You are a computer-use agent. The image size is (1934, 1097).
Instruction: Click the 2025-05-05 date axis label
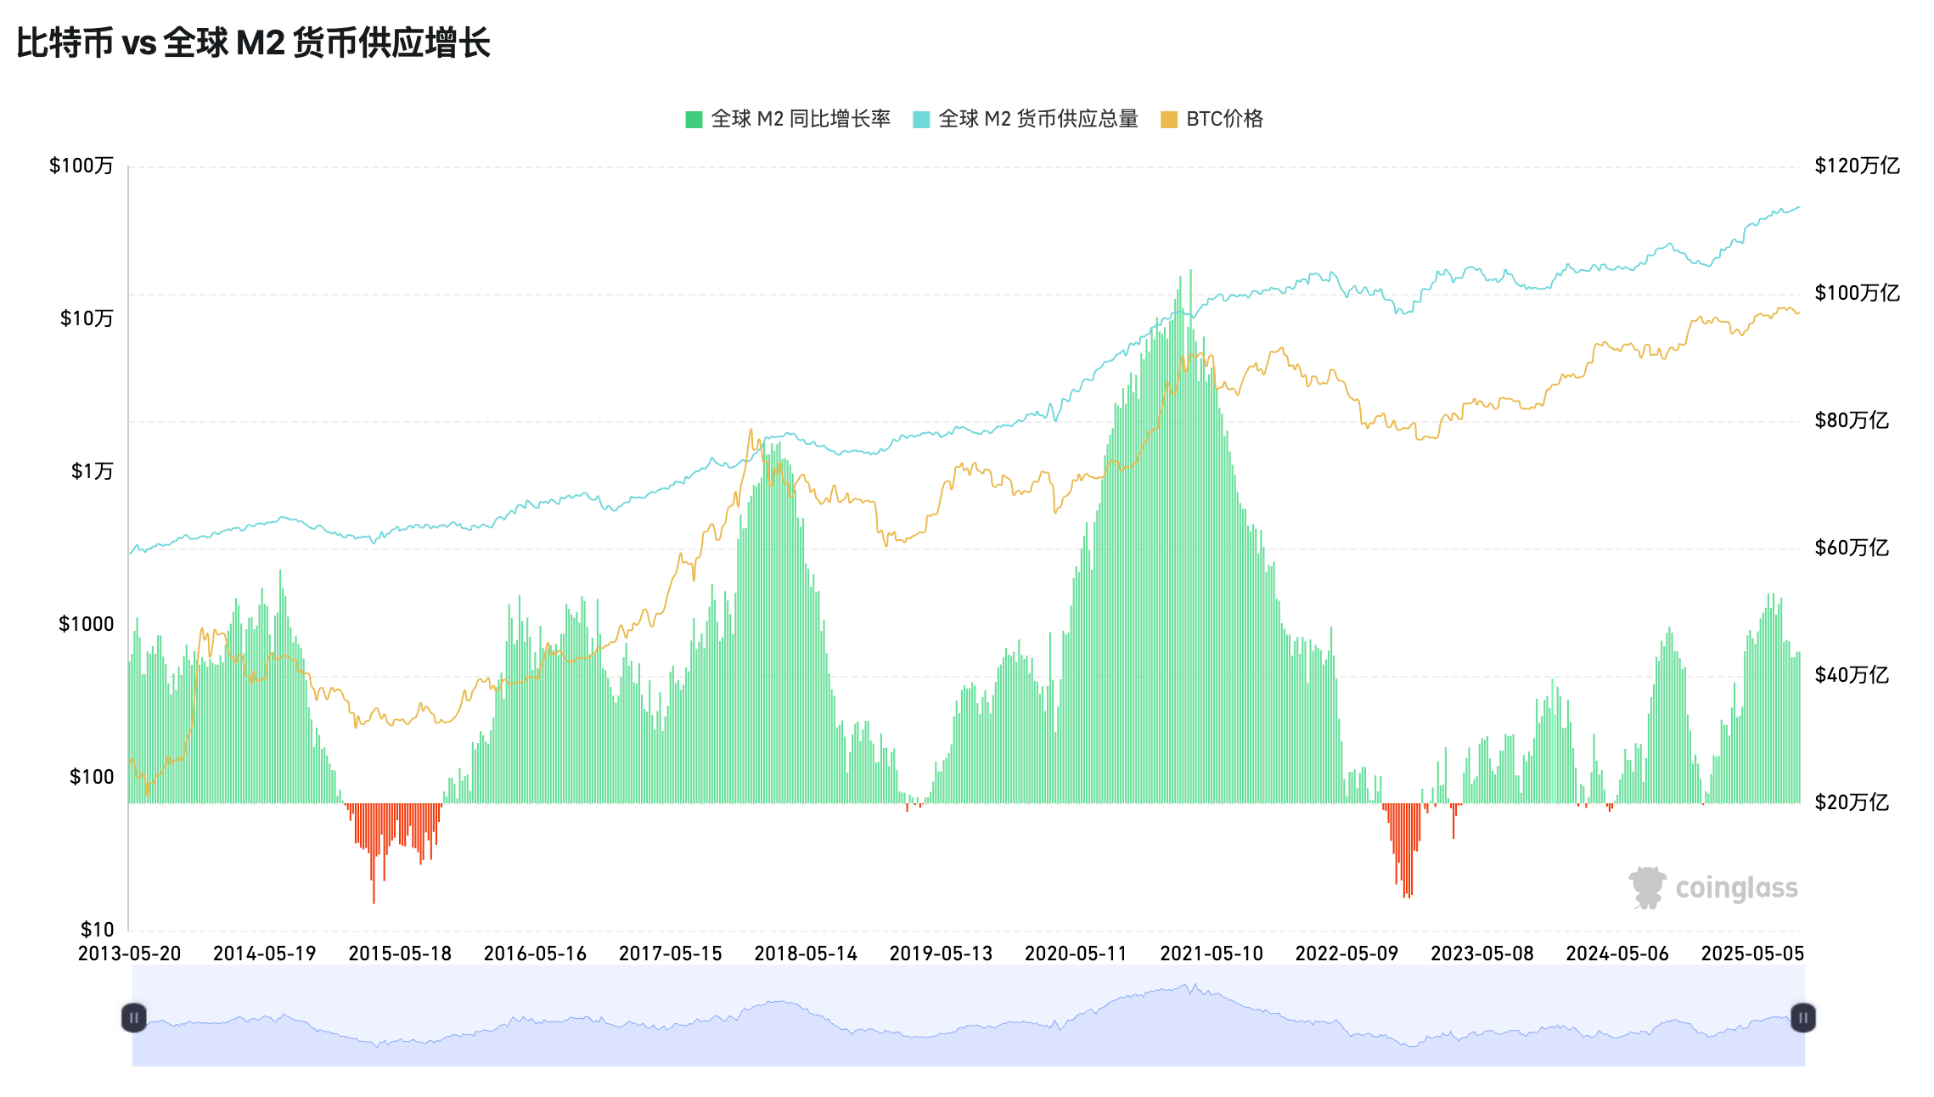click(1752, 954)
